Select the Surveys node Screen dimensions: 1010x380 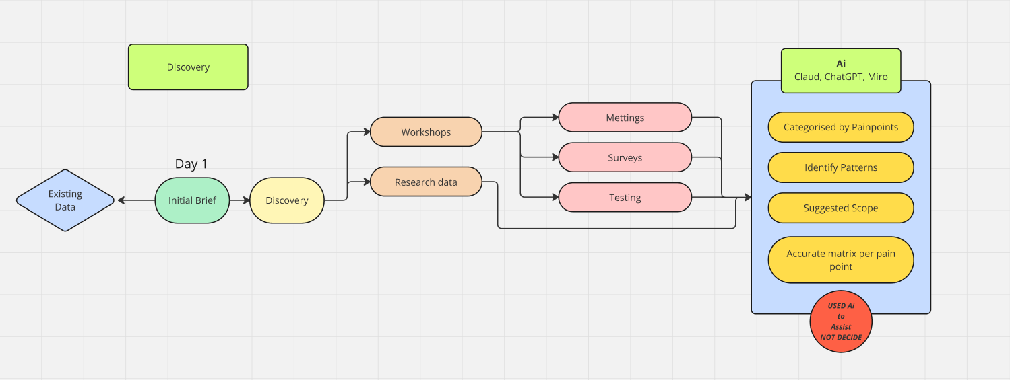pos(625,157)
